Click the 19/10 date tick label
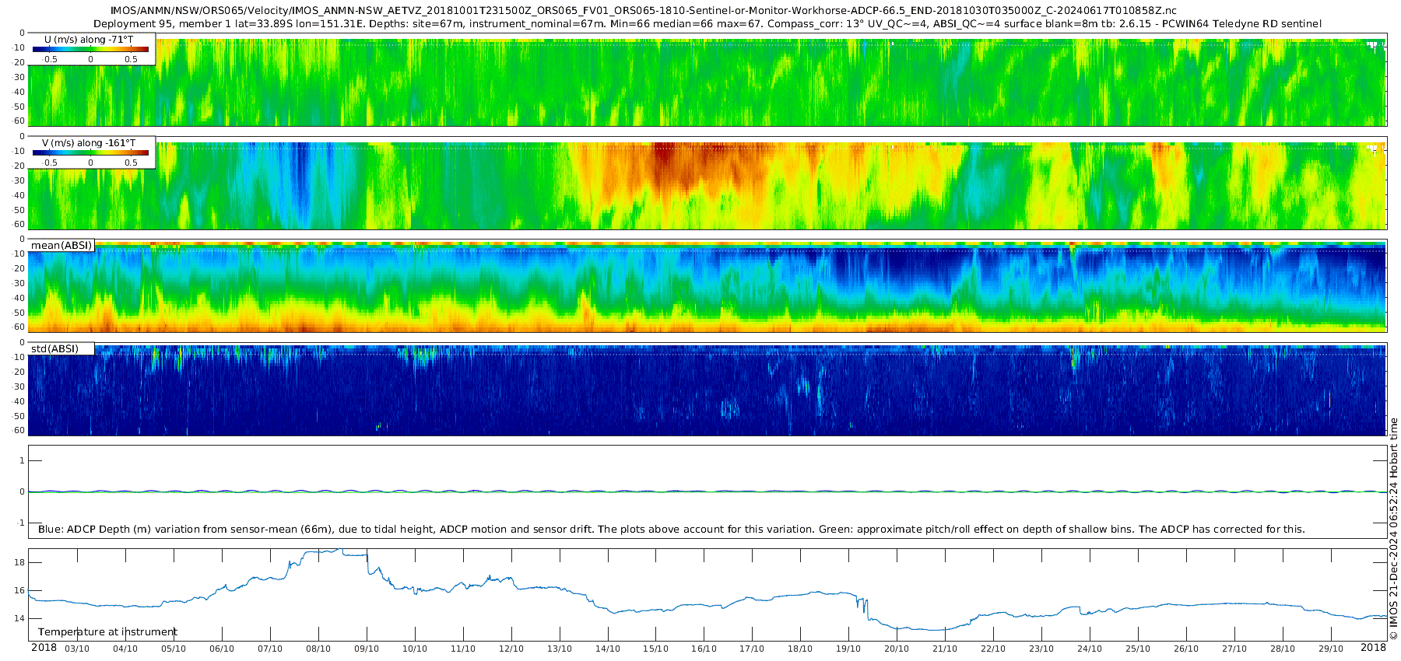1401x661 pixels. pyautogui.click(x=848, y=649)
